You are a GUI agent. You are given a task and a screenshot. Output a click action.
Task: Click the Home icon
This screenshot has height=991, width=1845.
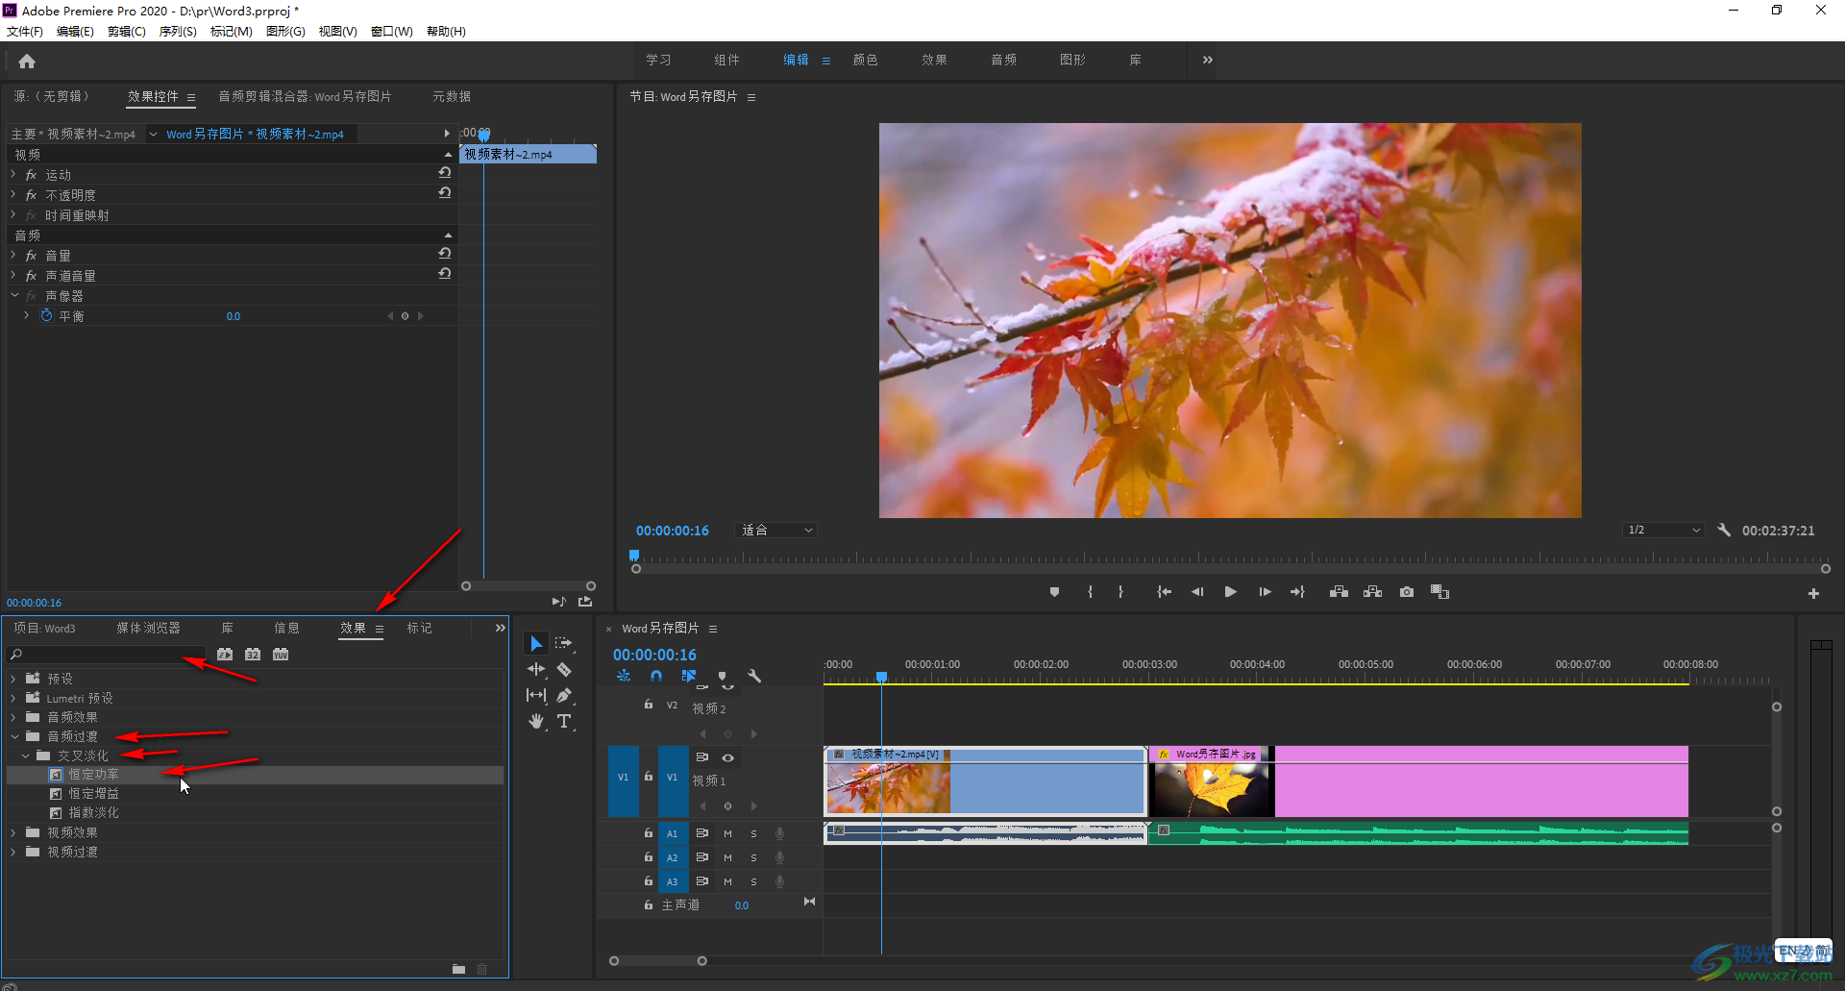click(x=27, y=62)
